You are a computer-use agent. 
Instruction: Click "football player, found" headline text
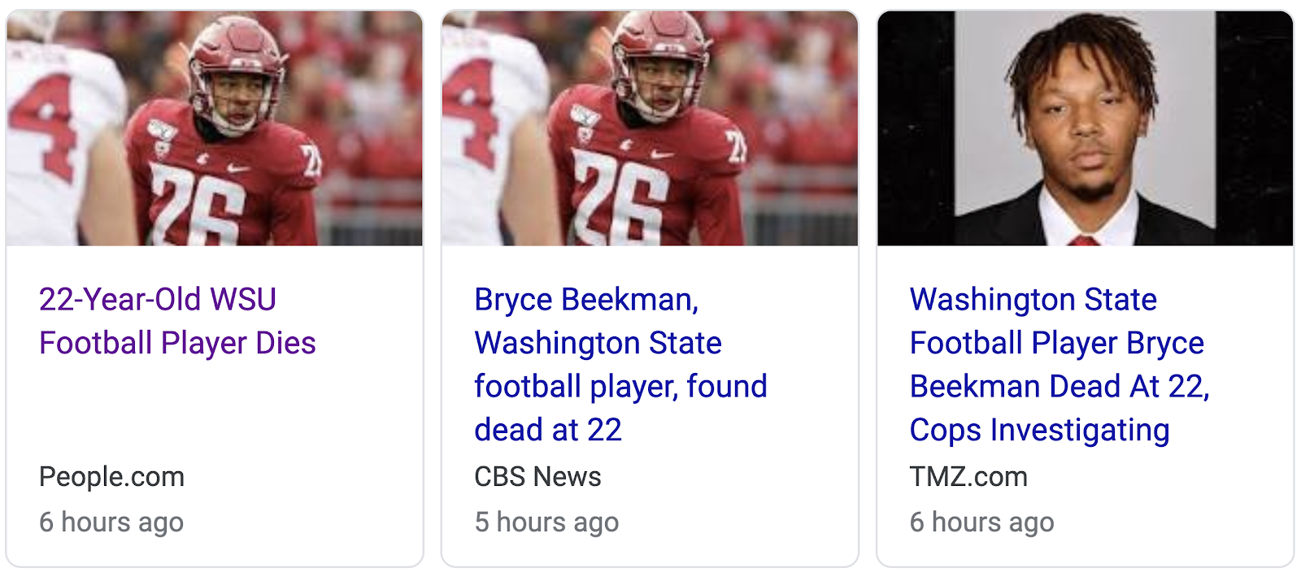point(620,387)
